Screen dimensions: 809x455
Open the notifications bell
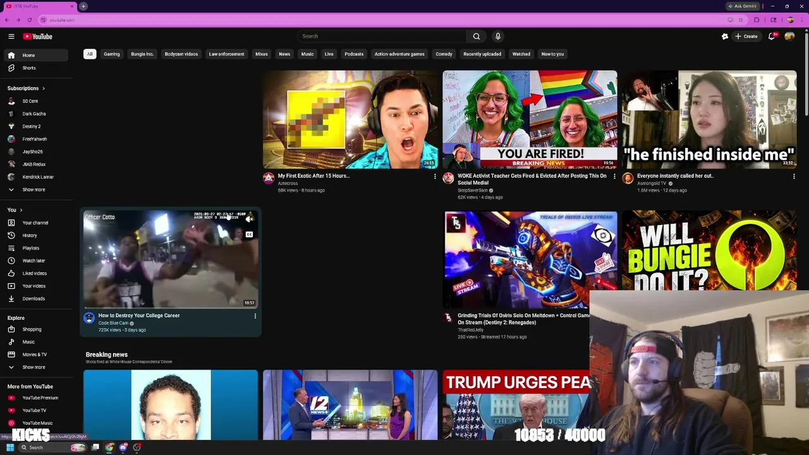click(x=772, y=36)
